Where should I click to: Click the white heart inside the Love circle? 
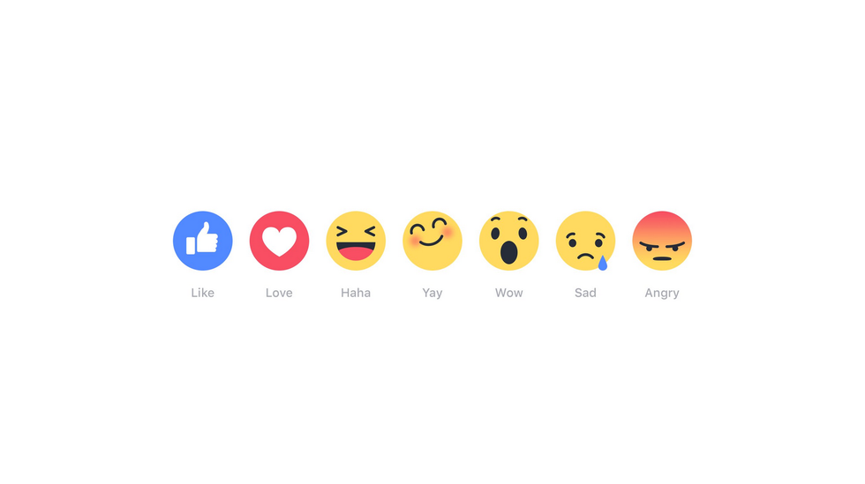point(279,242)
